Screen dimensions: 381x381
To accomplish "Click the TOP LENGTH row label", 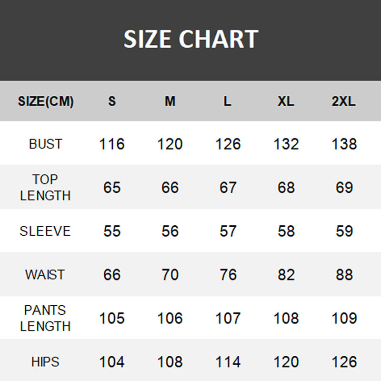I will point(45,188).
